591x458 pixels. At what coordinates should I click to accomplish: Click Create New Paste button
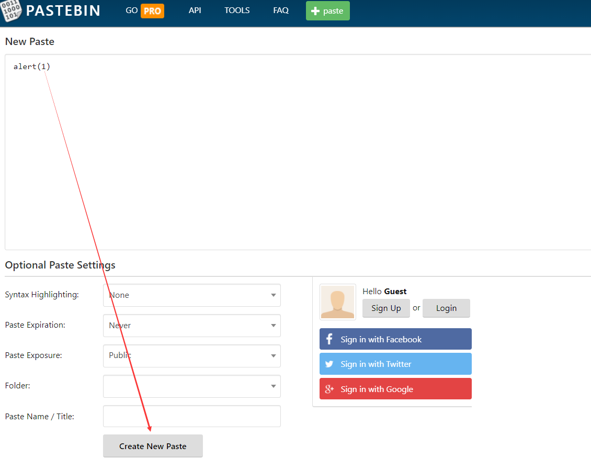tap(153, 446)
